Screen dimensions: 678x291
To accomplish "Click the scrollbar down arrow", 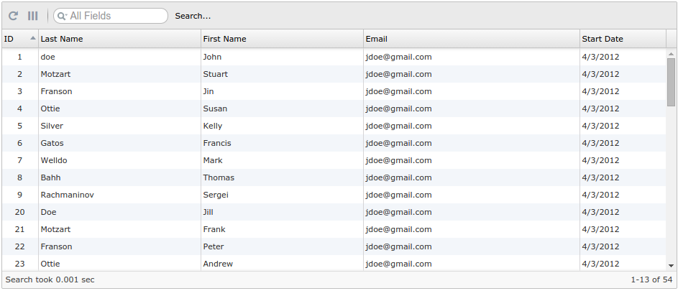I will click(671, 265).
